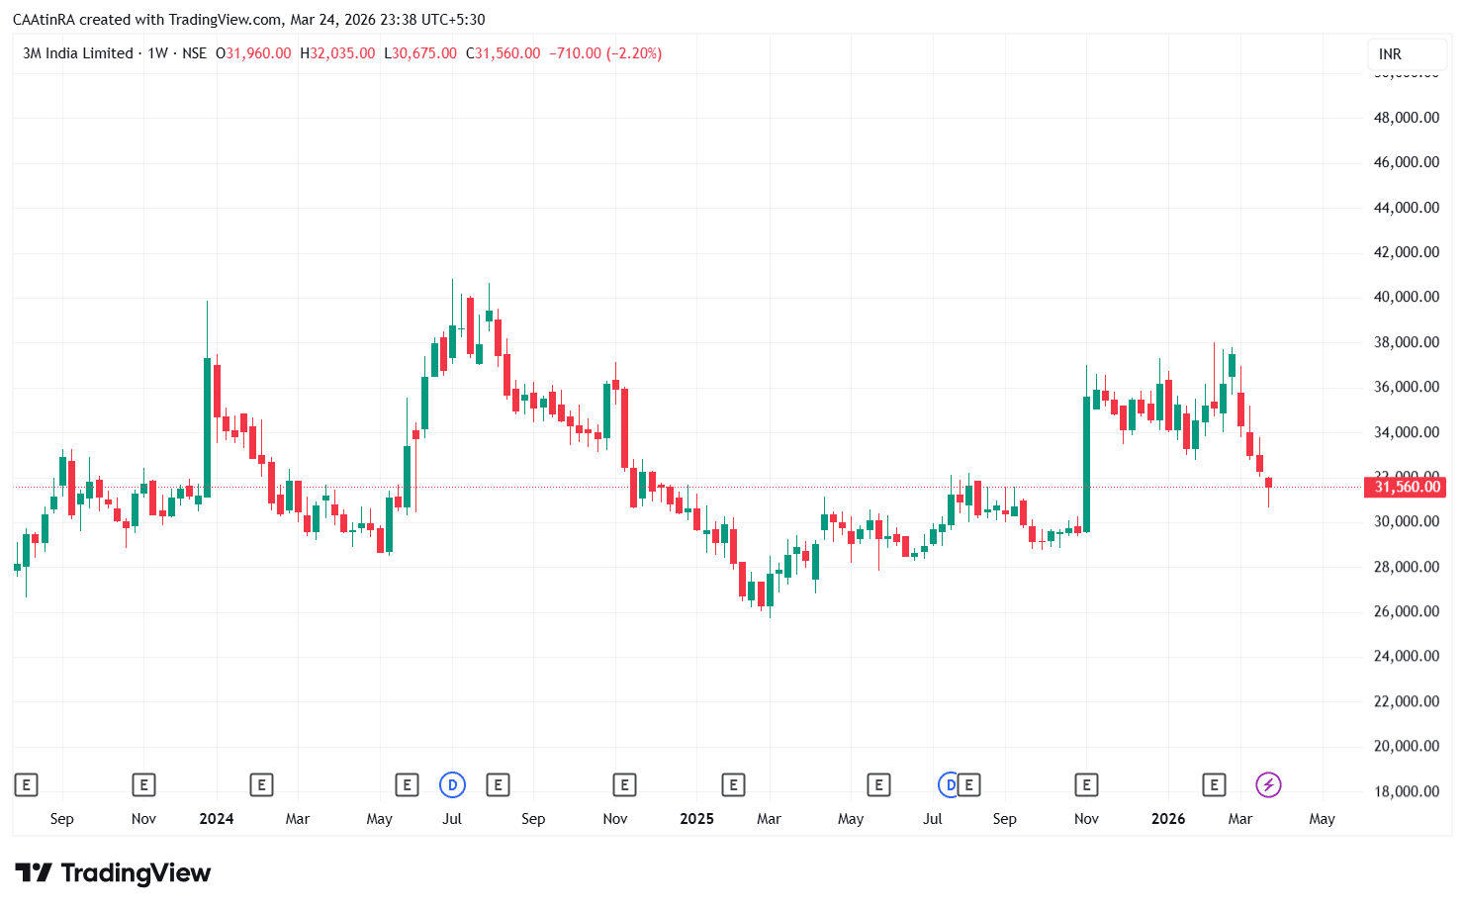This screenshot has width=1465, height=910.
Task: Click the 30,000.00 price axis label
Action: coord(1407,521)
